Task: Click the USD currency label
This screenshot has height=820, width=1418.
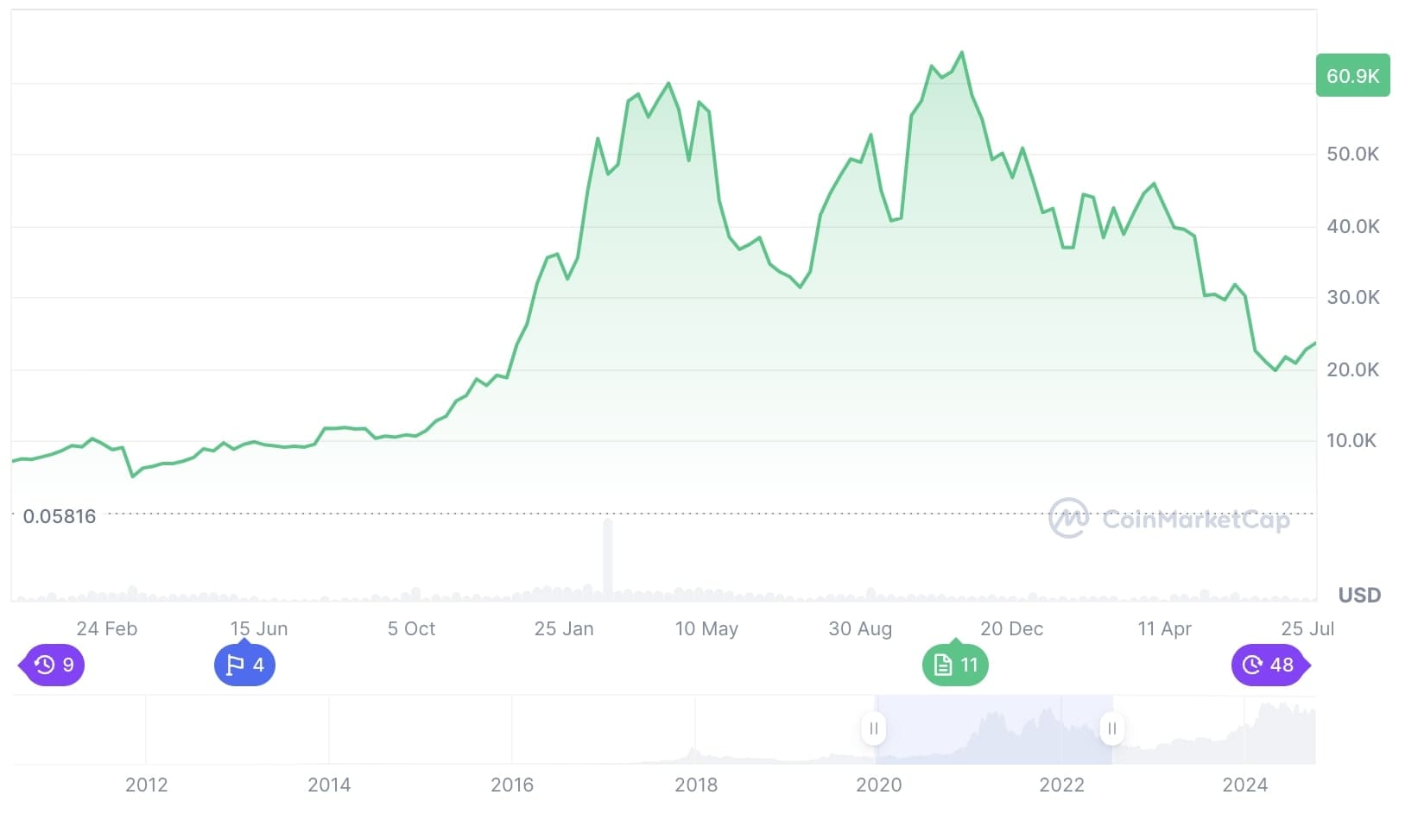Action: tap(1359, 595)
